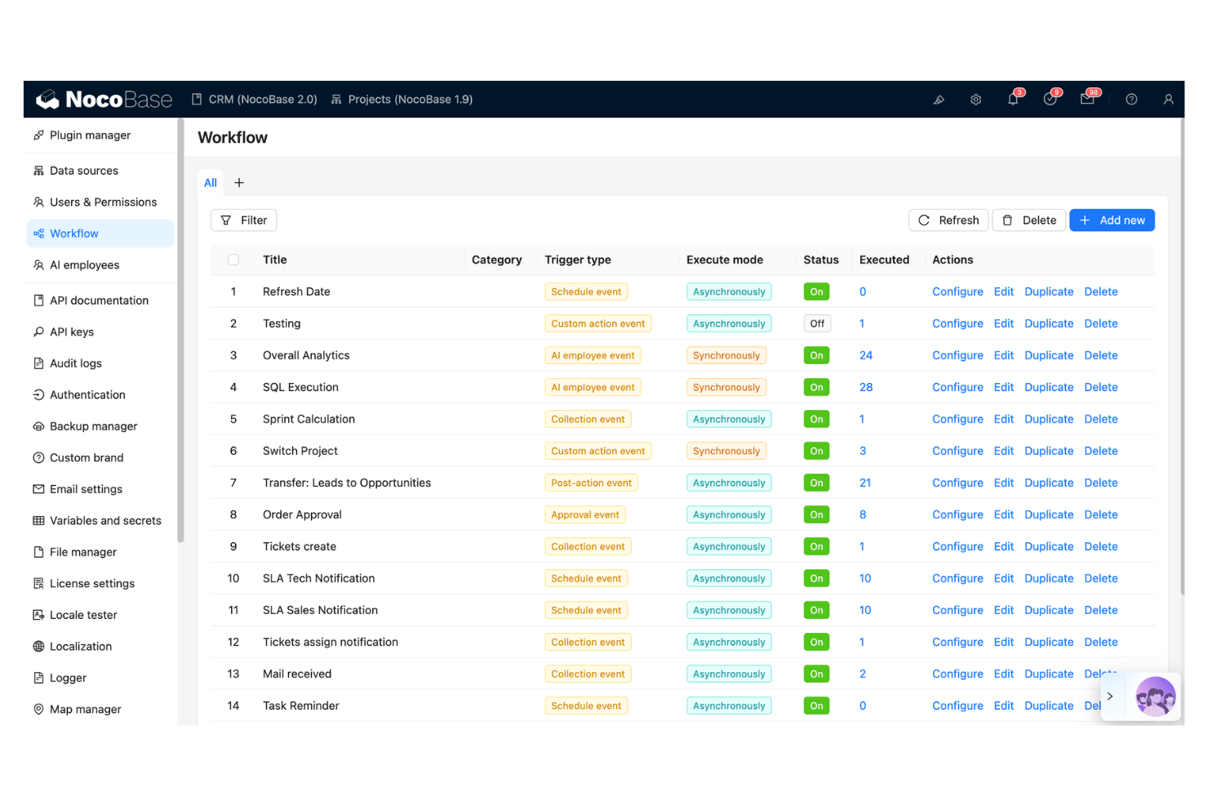This screenshot has width=1208, height=806.
Task: Switch to the All tab
Action: tap(210, 182)
